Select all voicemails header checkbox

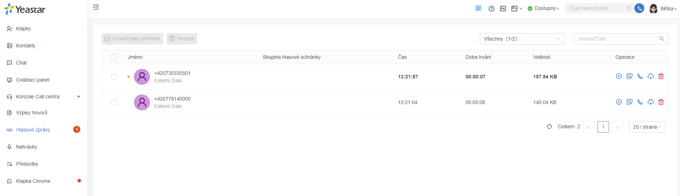[114, 57]
